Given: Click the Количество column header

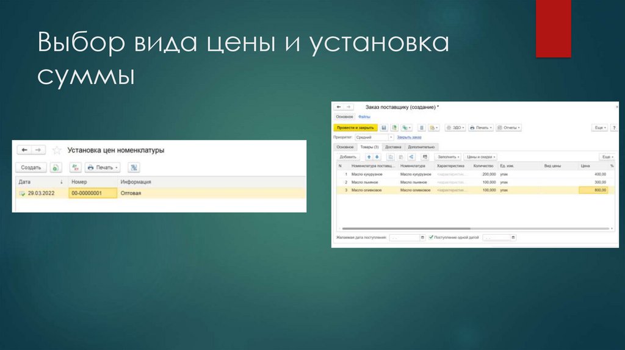Looking at the screenshot, I should point(483,166).
